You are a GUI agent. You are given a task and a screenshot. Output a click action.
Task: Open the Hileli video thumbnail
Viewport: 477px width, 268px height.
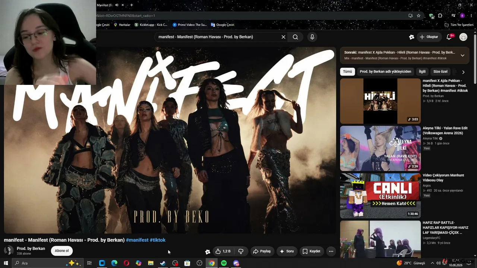pos(380,101)
